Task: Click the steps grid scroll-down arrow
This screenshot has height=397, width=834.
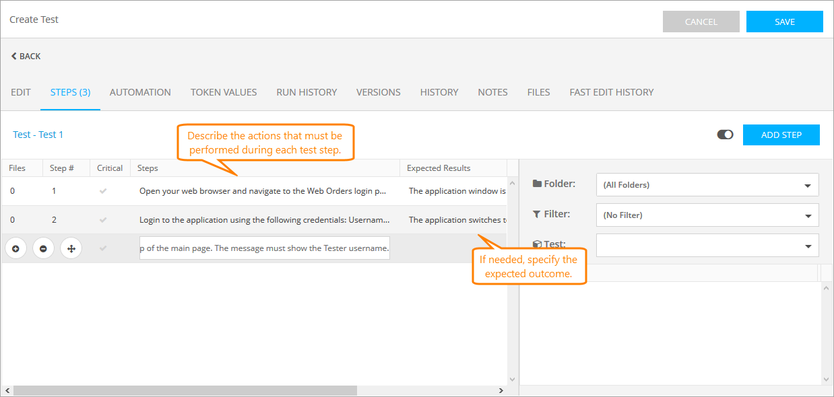Action: pyautogui.click(x=512, y=380)
